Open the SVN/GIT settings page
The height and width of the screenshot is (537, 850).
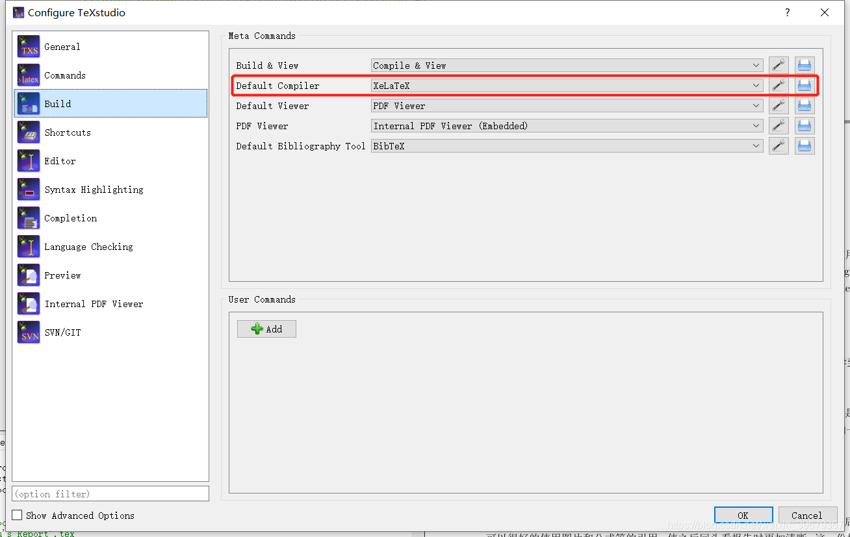coord(110,332)
